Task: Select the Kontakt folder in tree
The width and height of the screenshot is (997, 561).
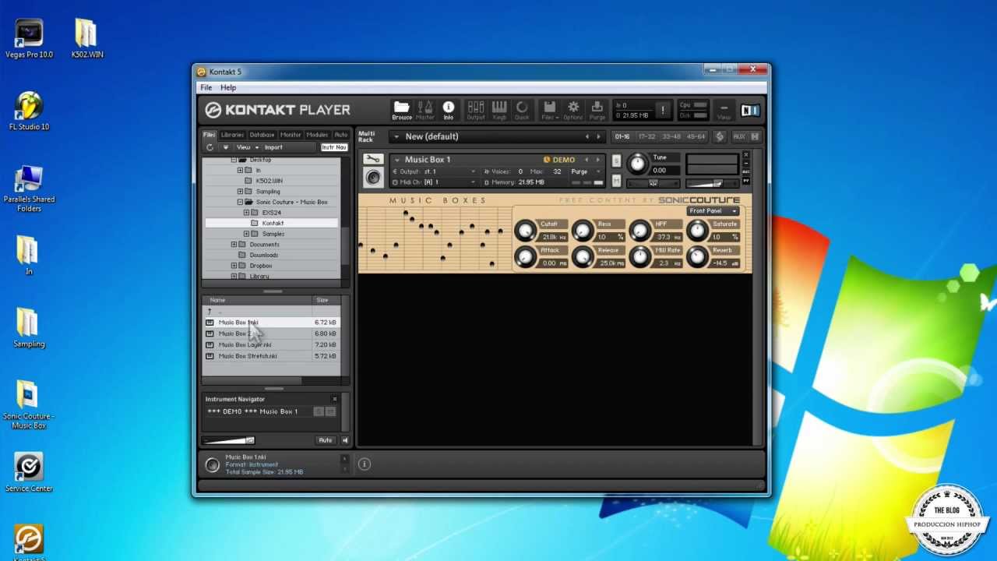Action: click(273, 224)
